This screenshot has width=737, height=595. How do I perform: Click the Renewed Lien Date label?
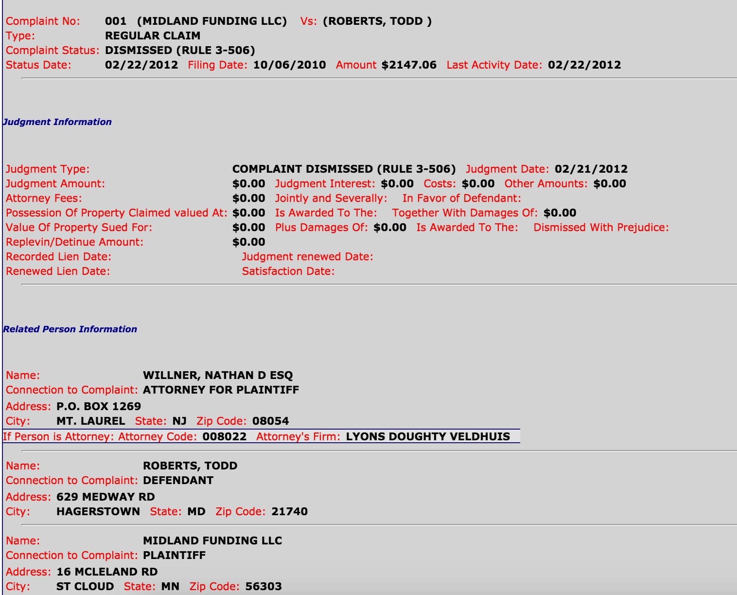click(58, 271)
